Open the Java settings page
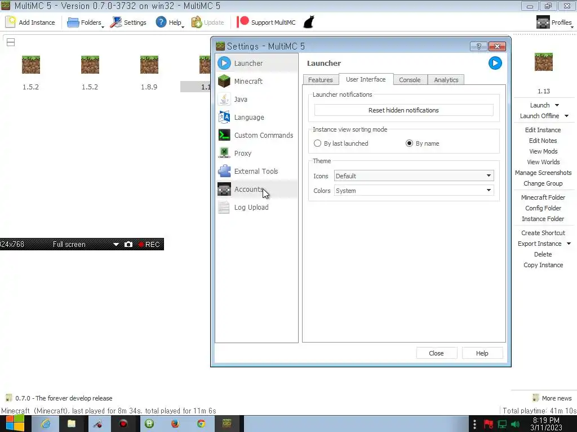 click(256, 99)
